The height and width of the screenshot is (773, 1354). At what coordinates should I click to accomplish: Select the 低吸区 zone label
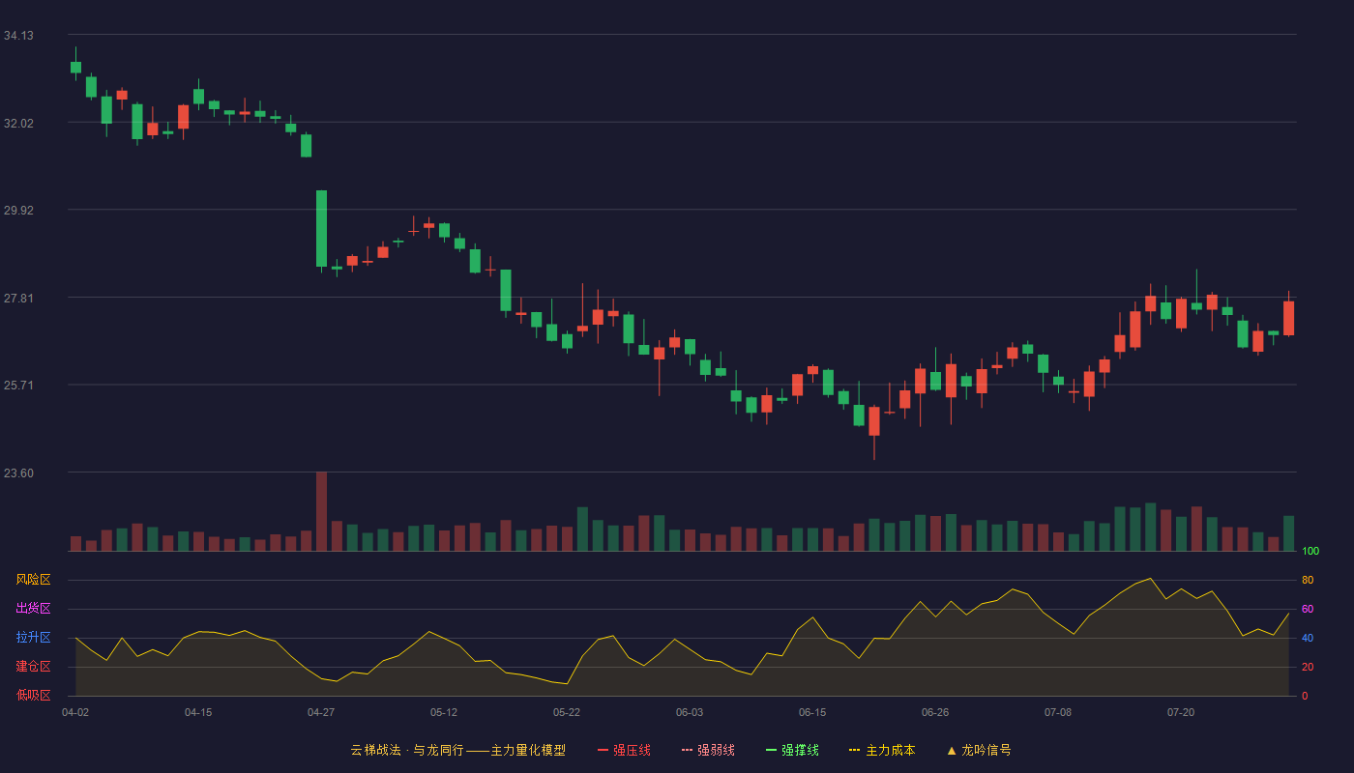33,695
